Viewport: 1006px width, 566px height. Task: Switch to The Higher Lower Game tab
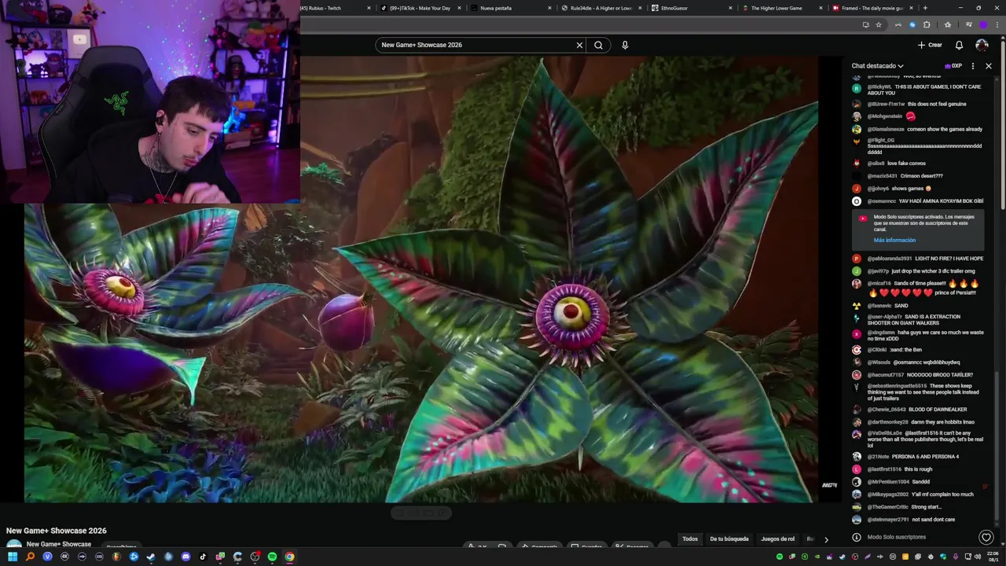(x=782, y=8)
